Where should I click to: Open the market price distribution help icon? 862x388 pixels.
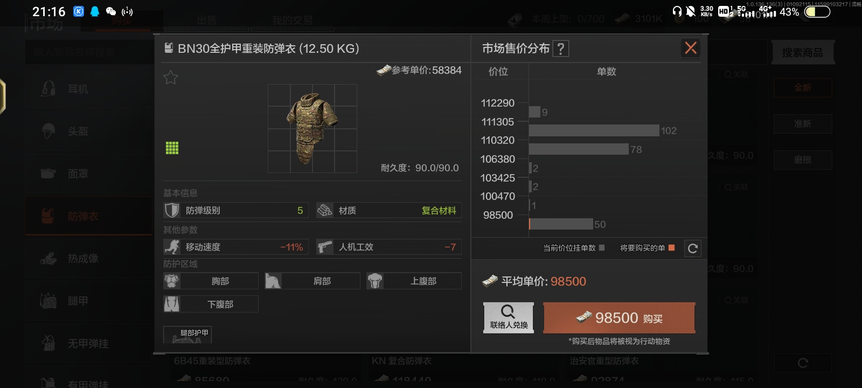pyautogui.click(x=561, y=49)
